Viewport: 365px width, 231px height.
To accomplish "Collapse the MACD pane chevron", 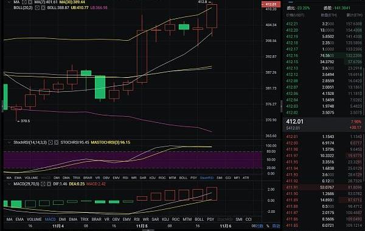I will [x=9, y=184].
